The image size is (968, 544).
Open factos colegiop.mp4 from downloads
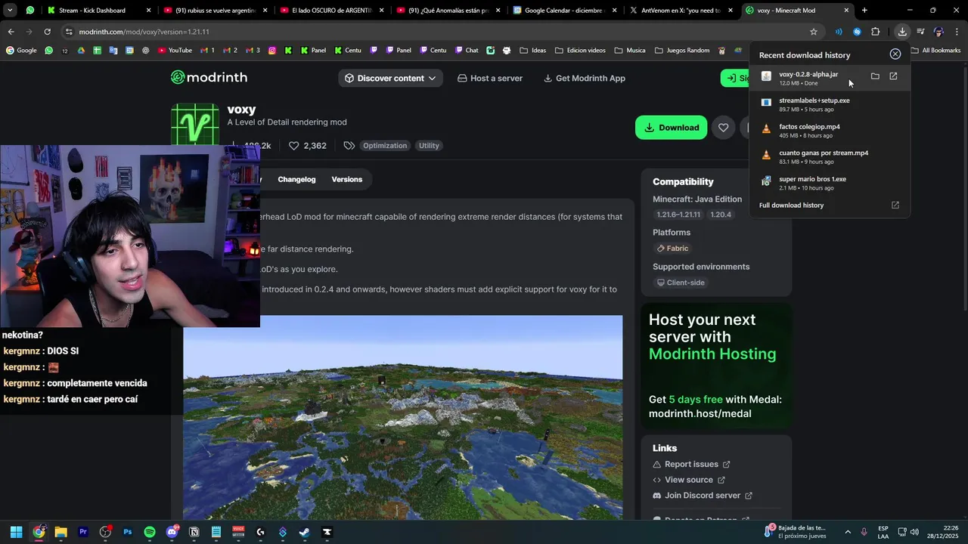tap(830, 131)
